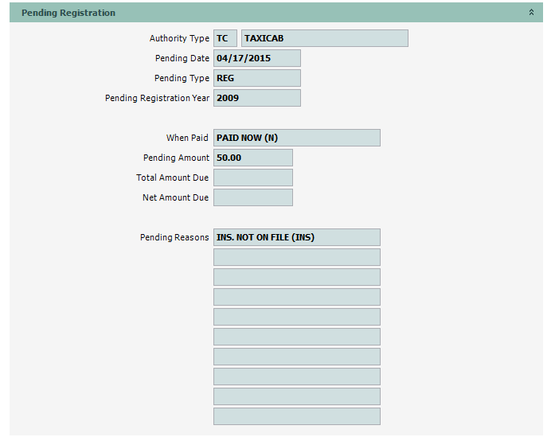Click the empty Net Amount Due field
The height and width of the screenshot is (445, 555).
[252, 197]
